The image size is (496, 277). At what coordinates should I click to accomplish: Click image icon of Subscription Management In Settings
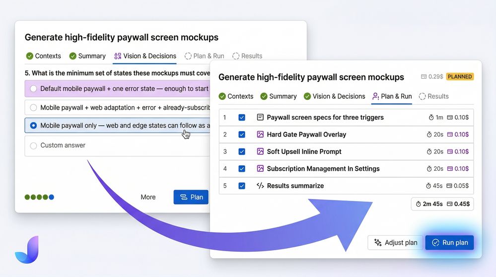click(x=260, y=169)
